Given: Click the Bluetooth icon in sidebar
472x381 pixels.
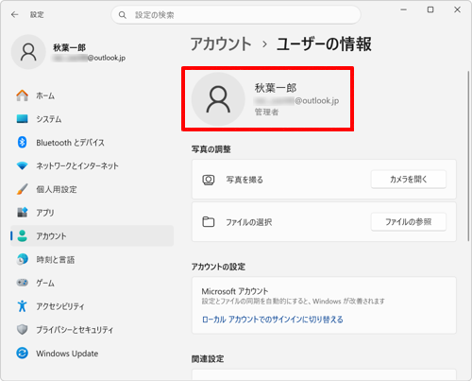Looking at the screenshot, I should click(x=22, y=143).
